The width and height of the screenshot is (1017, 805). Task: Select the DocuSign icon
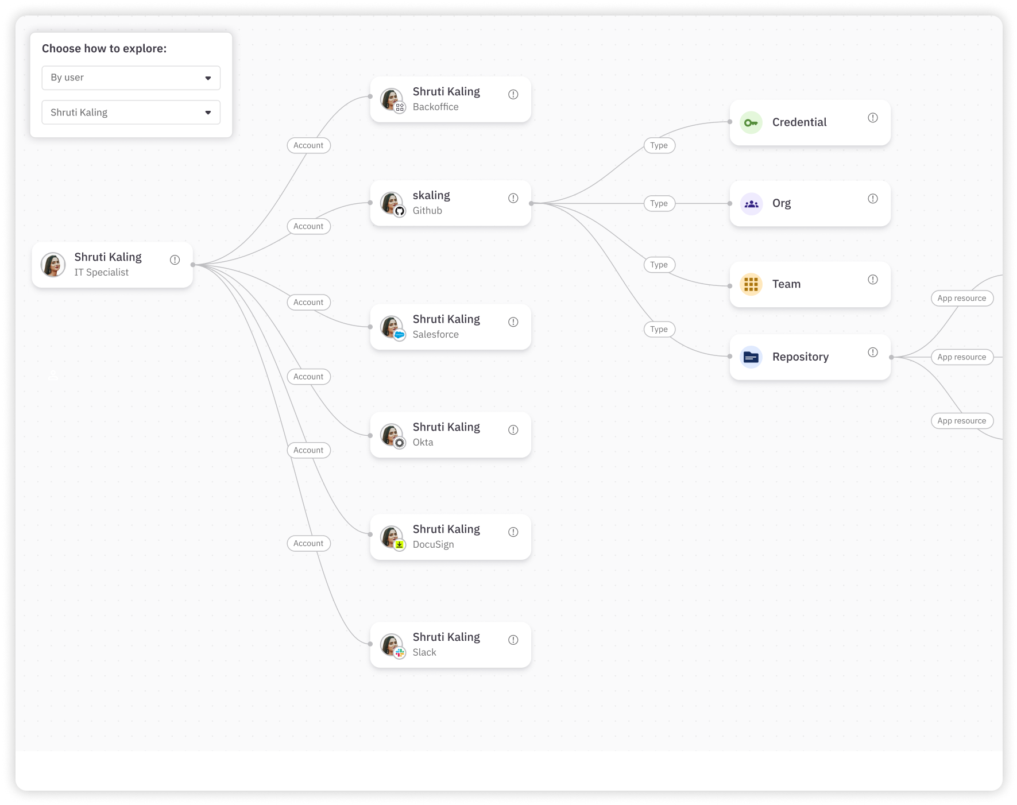(400, 544)
